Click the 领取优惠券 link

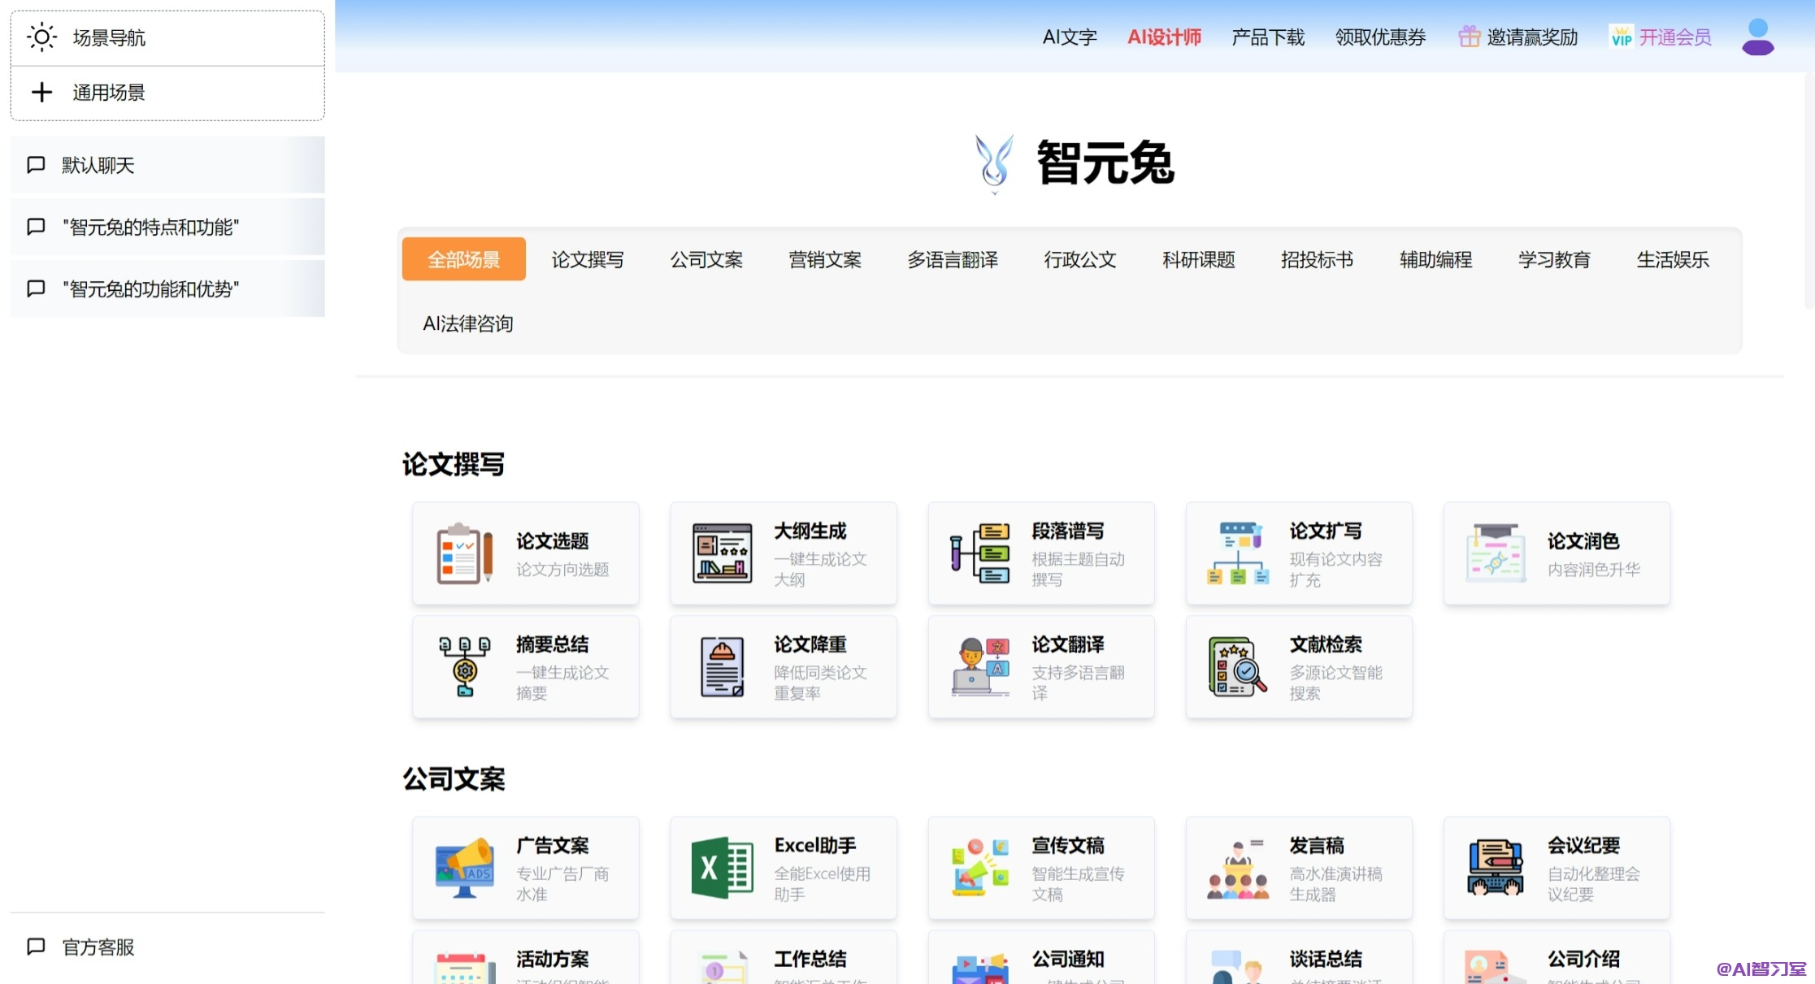tap(1380, 37)
